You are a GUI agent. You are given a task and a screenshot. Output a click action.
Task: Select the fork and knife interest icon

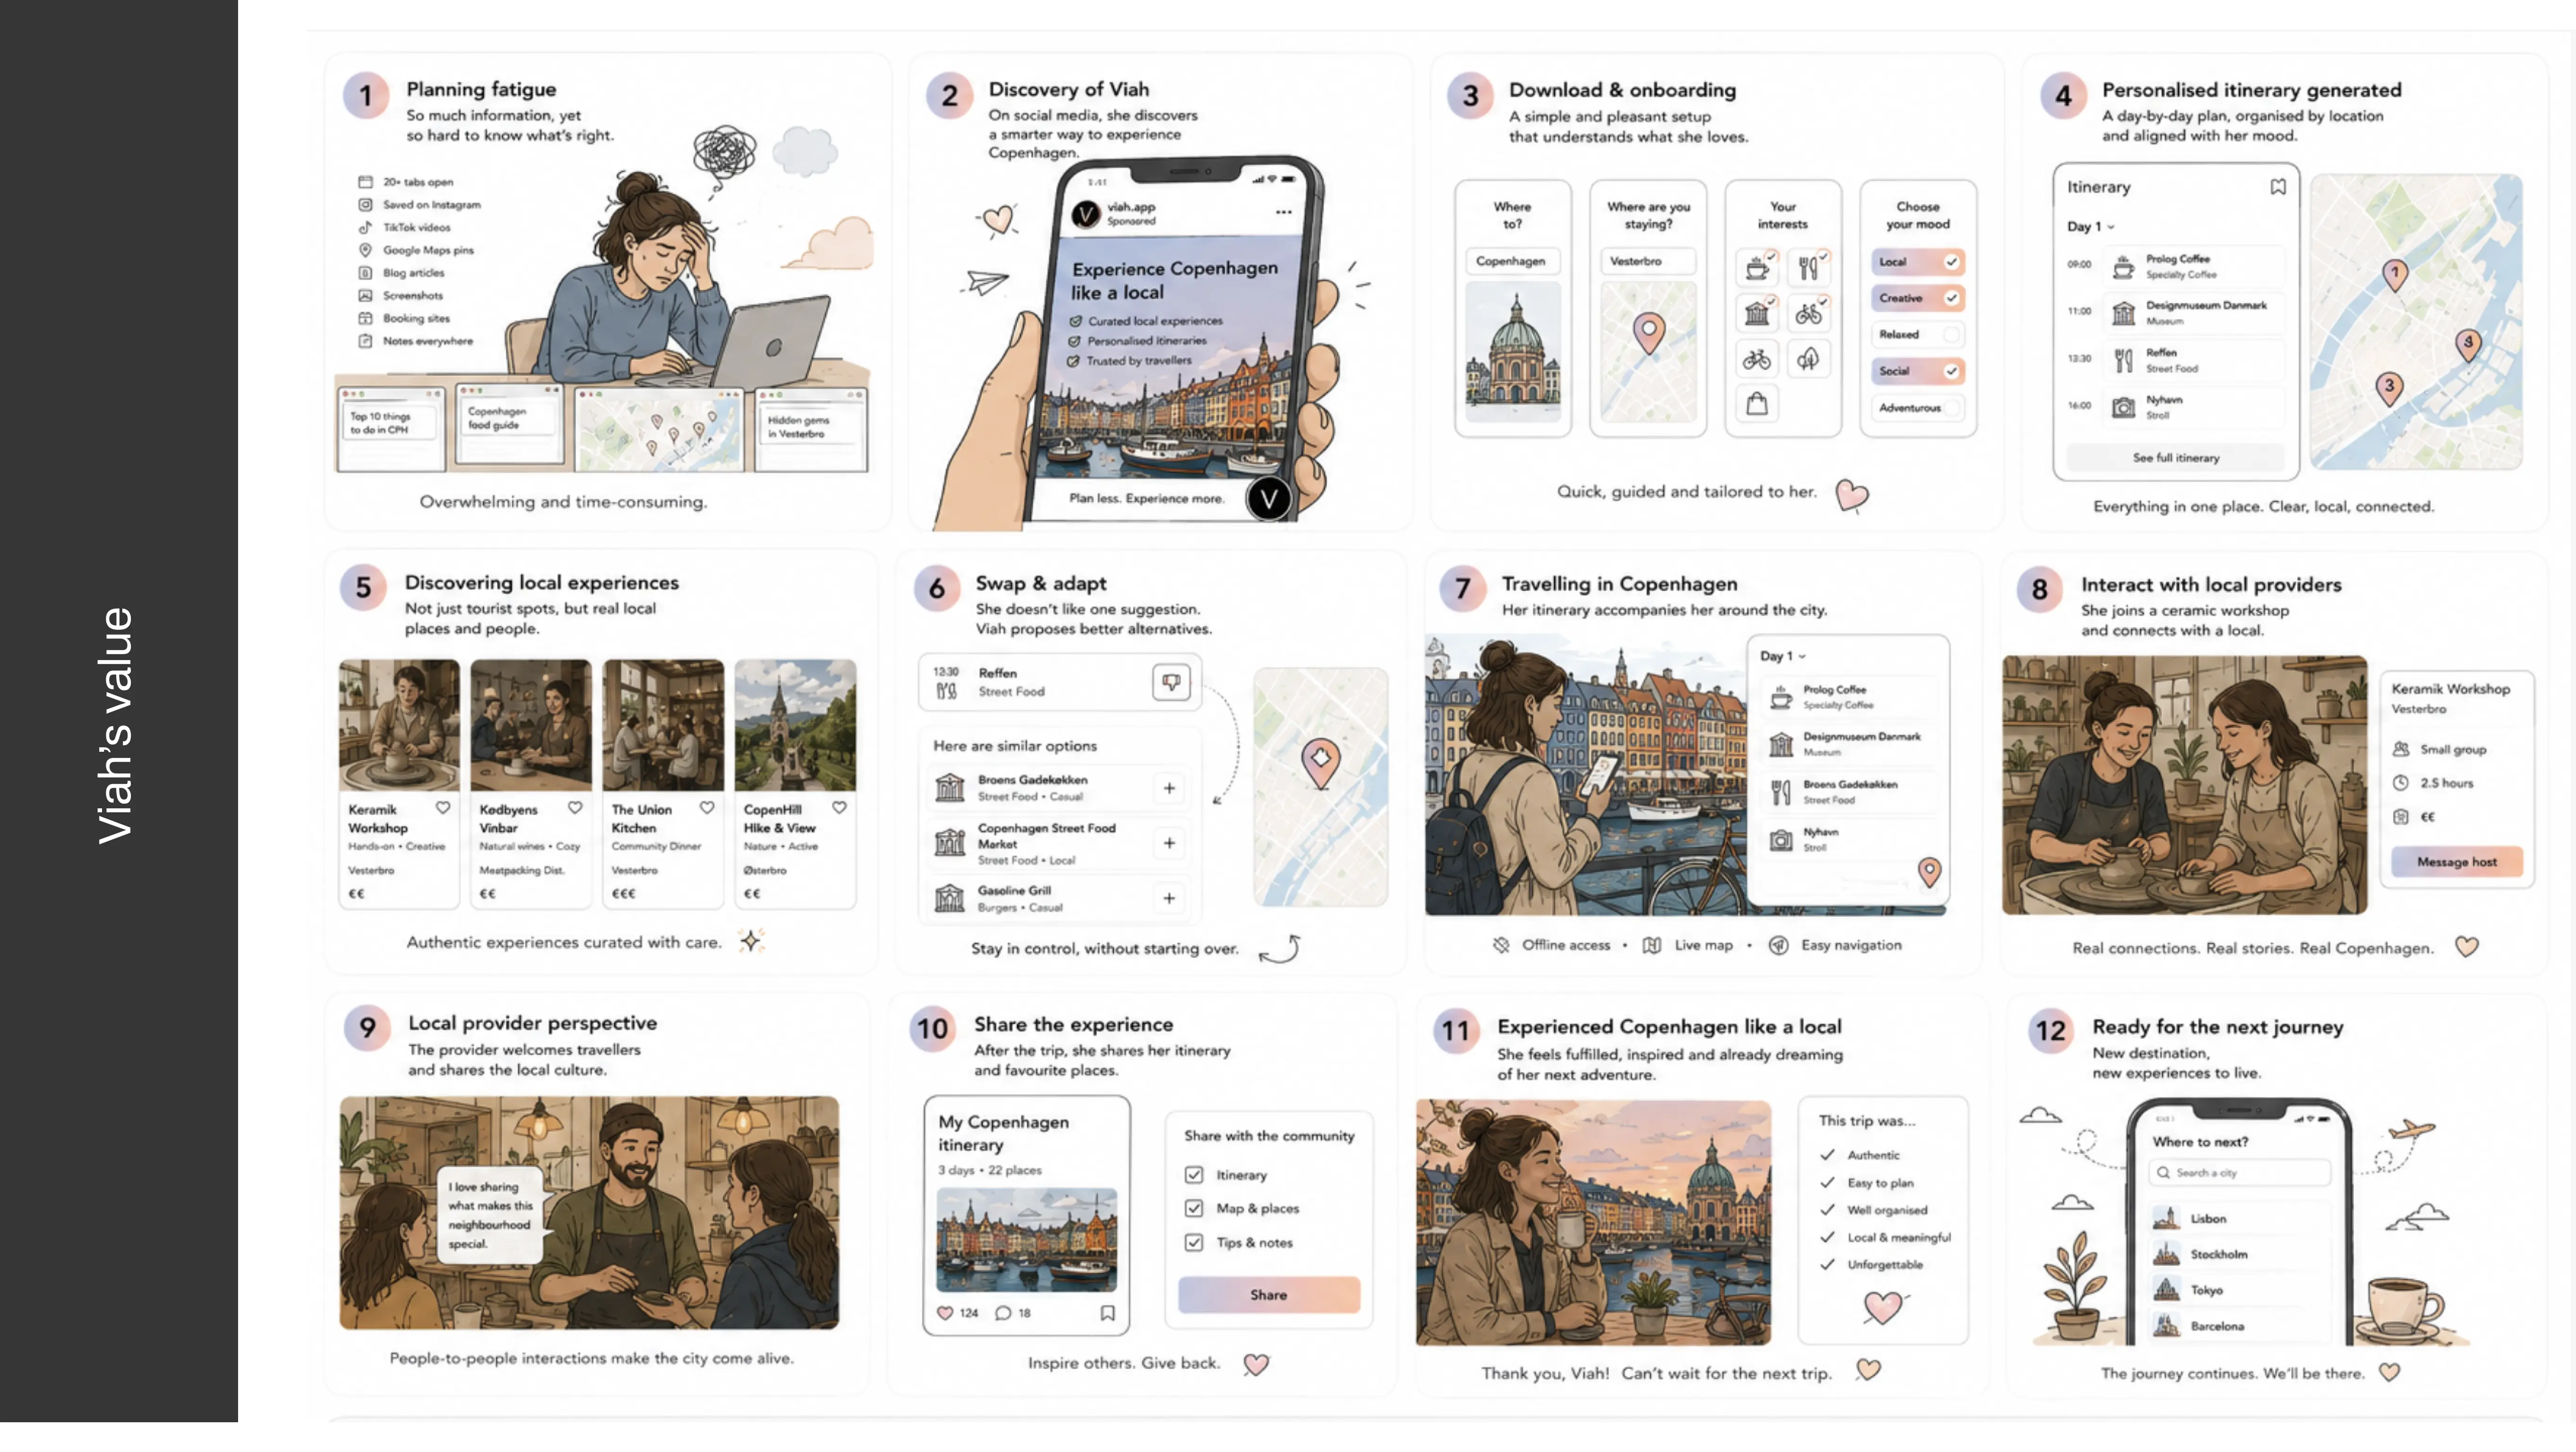pos(1808,268)
